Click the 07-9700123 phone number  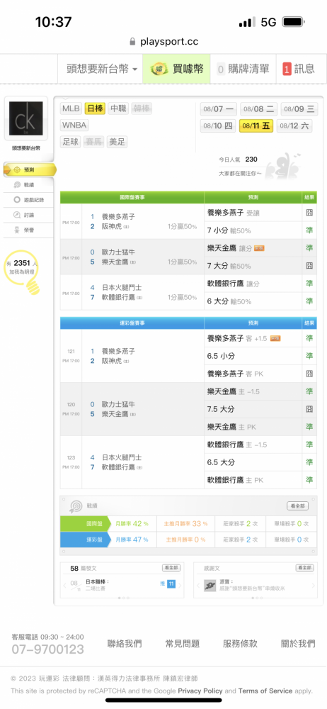48,649
